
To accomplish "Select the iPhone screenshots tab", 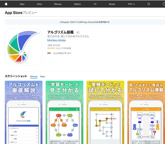I will tap(34, 76).
